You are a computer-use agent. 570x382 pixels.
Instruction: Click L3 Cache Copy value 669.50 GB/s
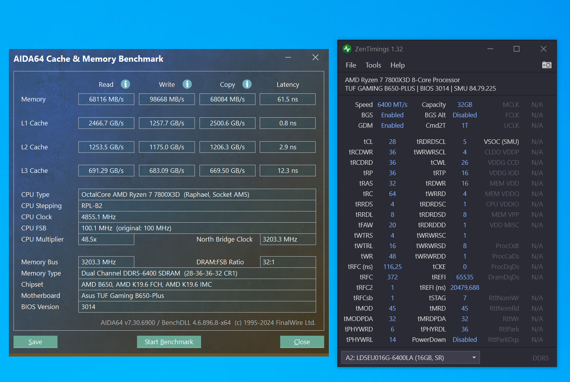227,171
